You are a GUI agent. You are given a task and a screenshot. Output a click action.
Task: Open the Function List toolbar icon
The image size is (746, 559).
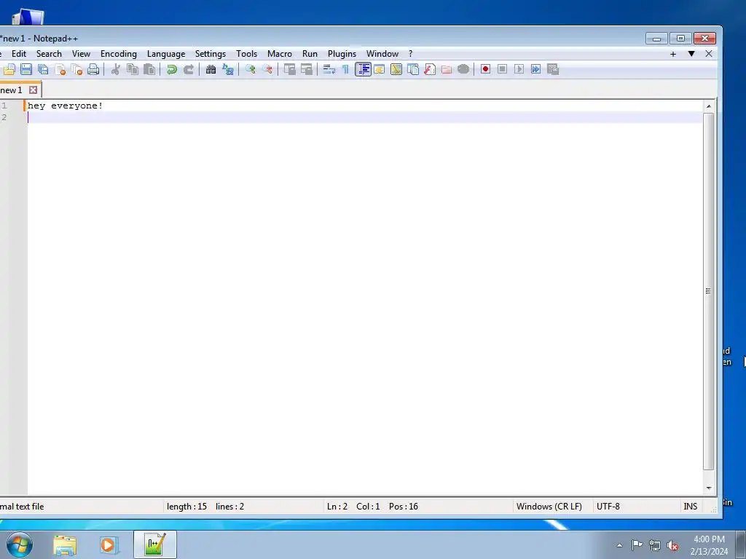tap(430, 69)
